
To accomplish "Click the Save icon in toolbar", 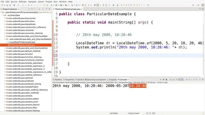I will coord(7,5).
